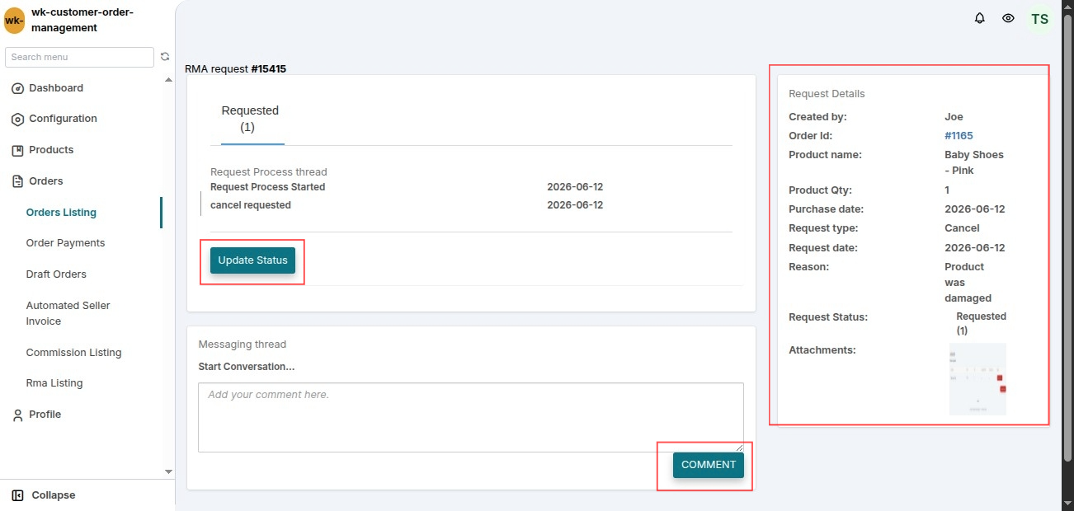Click the sidebar scroll up arrow
Viewport: 1074px width, 511px height.
click(169, 80)
